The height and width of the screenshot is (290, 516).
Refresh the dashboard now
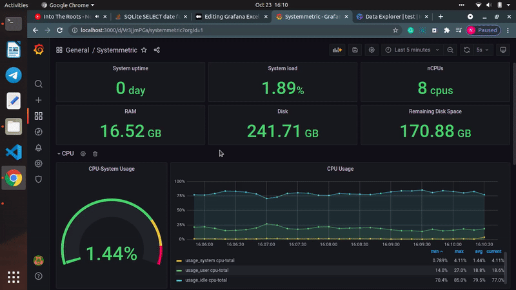(467, 50)
